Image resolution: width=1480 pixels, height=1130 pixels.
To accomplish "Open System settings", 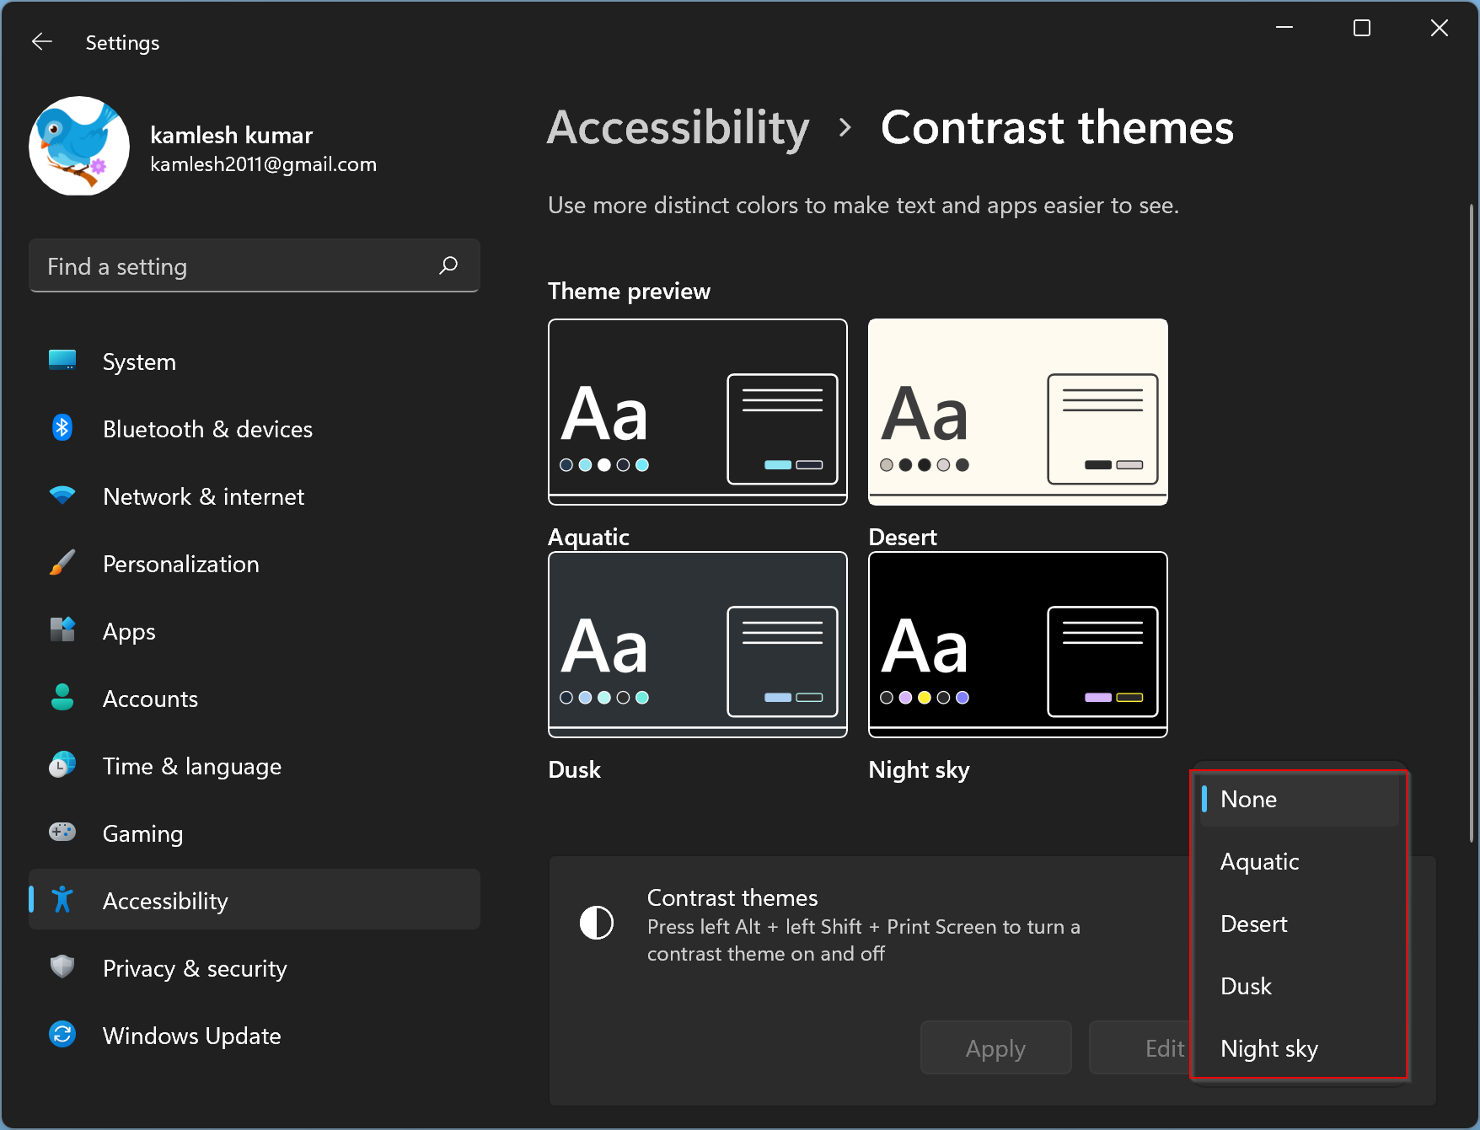I will click(255, 361).
